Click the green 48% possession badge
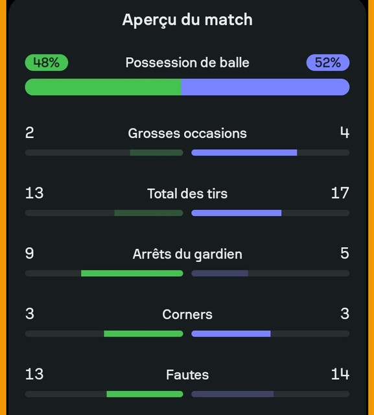 coord(47,62)
